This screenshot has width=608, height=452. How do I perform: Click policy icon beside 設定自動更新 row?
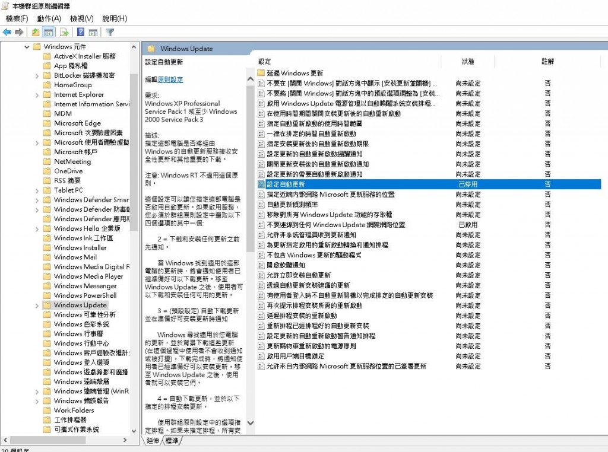[x=261, y=184]
